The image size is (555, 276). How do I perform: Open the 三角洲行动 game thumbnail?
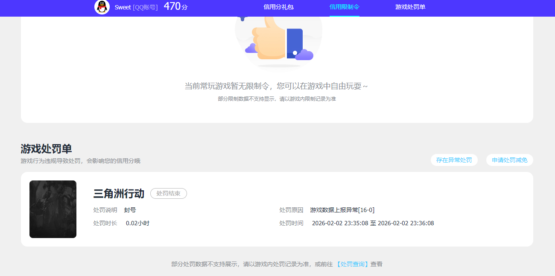53,209
